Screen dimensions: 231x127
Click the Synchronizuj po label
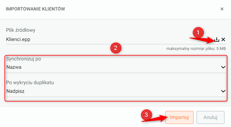[24, 59]
